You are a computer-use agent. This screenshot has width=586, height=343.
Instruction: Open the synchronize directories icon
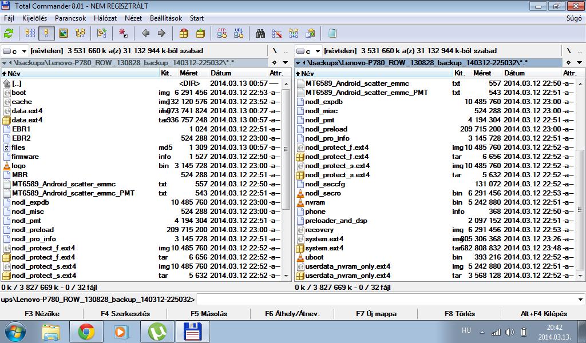[x=294, y=34]
